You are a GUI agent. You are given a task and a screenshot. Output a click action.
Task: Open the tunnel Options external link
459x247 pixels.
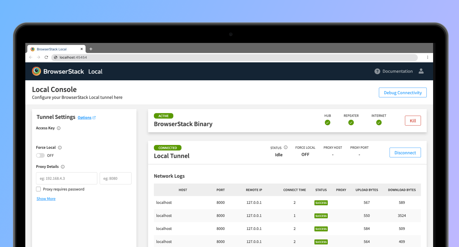pyautogui.click(x=87, y=118)
